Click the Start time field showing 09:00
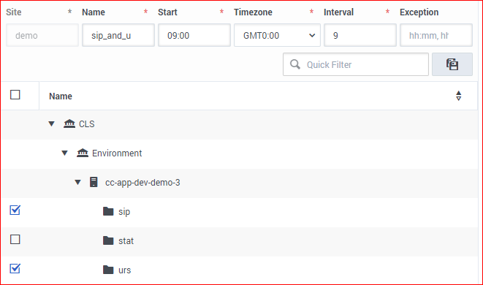483x285 pixels. coord(194,35)
